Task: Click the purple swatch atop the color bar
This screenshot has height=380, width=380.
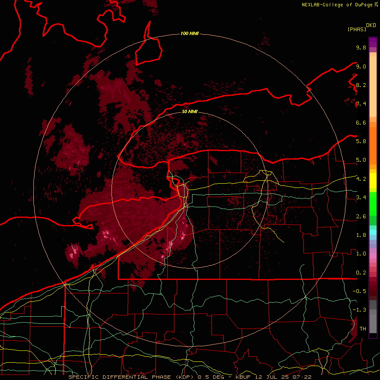Action: pyautogui.click(x=373, y=42)
